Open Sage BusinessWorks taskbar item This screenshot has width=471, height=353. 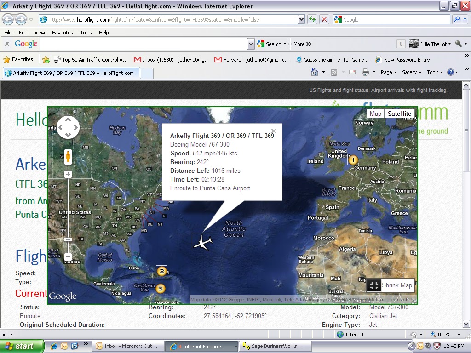(275, 347)
